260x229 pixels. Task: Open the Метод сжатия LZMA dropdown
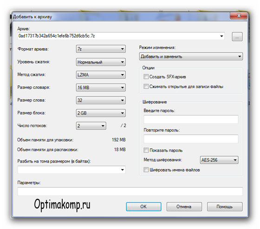[x=101, y=75]
